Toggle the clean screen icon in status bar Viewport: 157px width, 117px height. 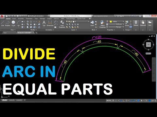(153, 100)
